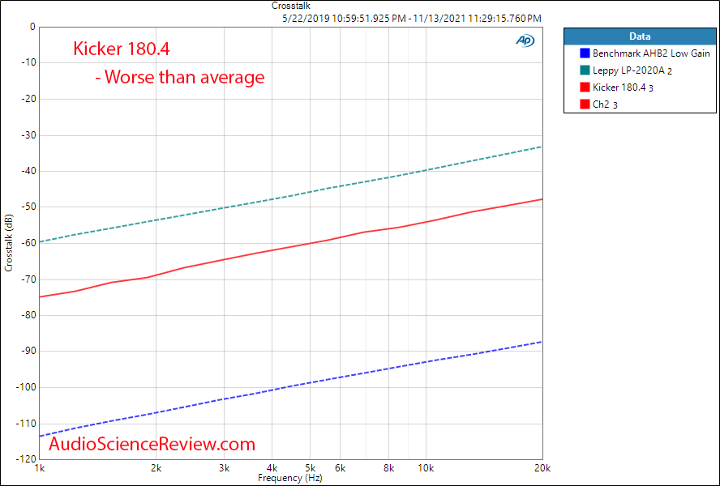Click the -50 dB tick label

point(27,207)
